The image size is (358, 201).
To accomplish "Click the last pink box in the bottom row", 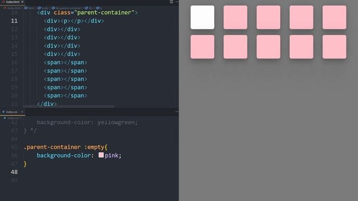I will point(335,47).
